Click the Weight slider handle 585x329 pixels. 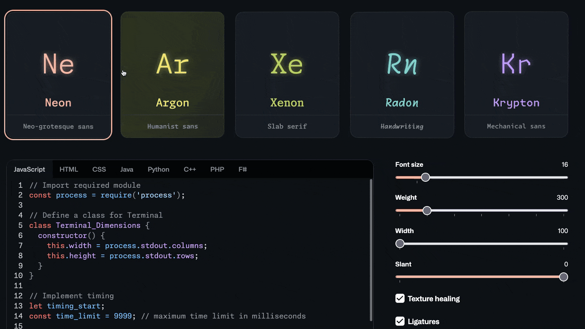(427, 211)
